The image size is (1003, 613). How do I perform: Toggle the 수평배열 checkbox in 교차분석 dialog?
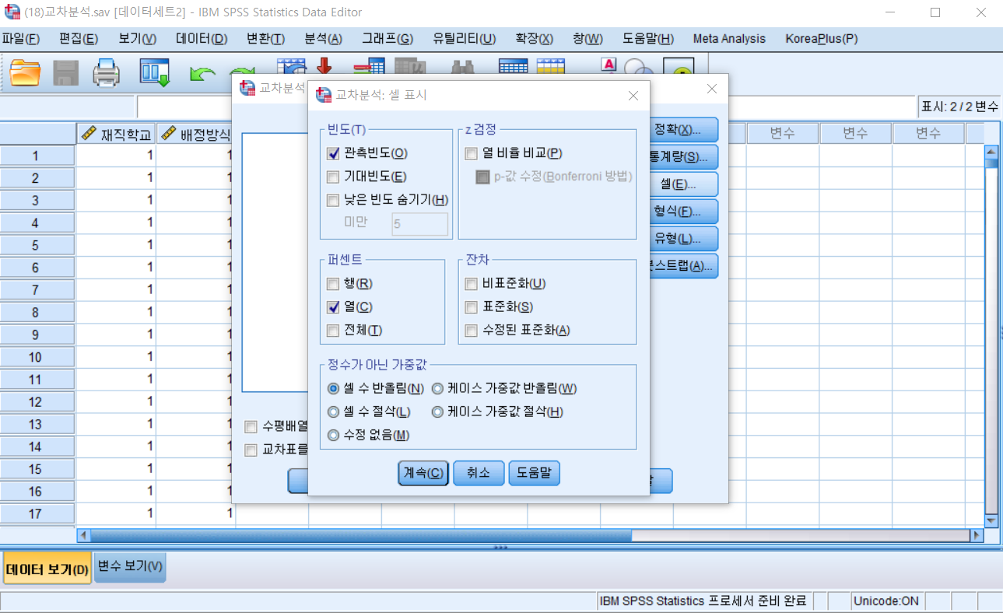(x=251, y=426)
